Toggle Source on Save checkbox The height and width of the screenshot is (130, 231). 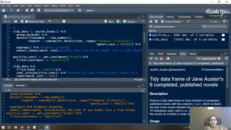tap(26, 22)
